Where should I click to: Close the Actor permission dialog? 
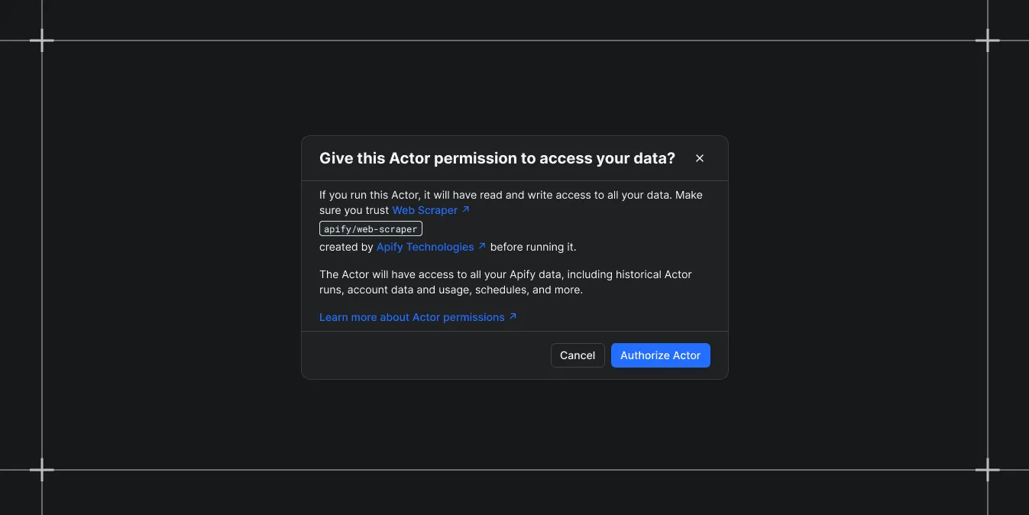pos(700,158)
